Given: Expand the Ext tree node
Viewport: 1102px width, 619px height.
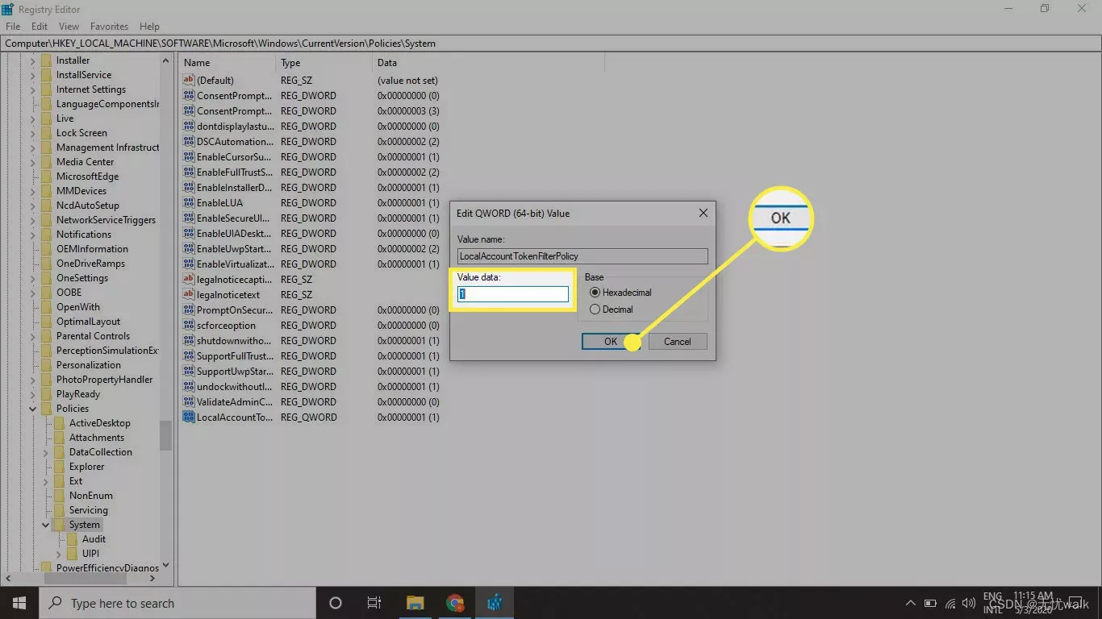Looking at the screenshot, I should (x=46, y=481).
